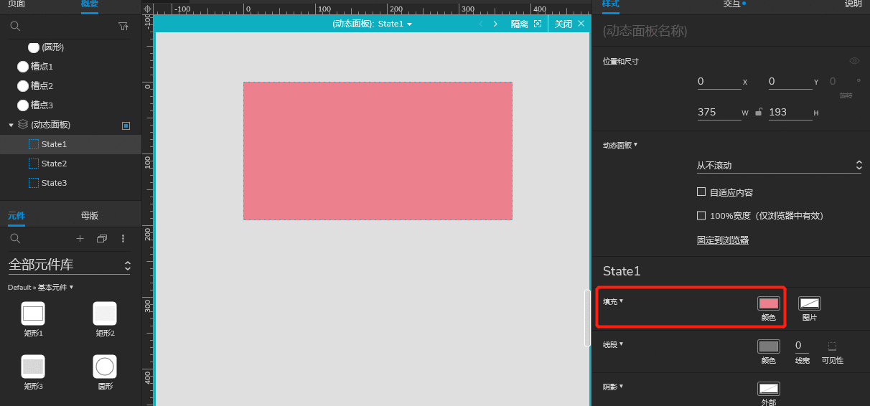Switch to the 母版 tab

coord(90,215)
